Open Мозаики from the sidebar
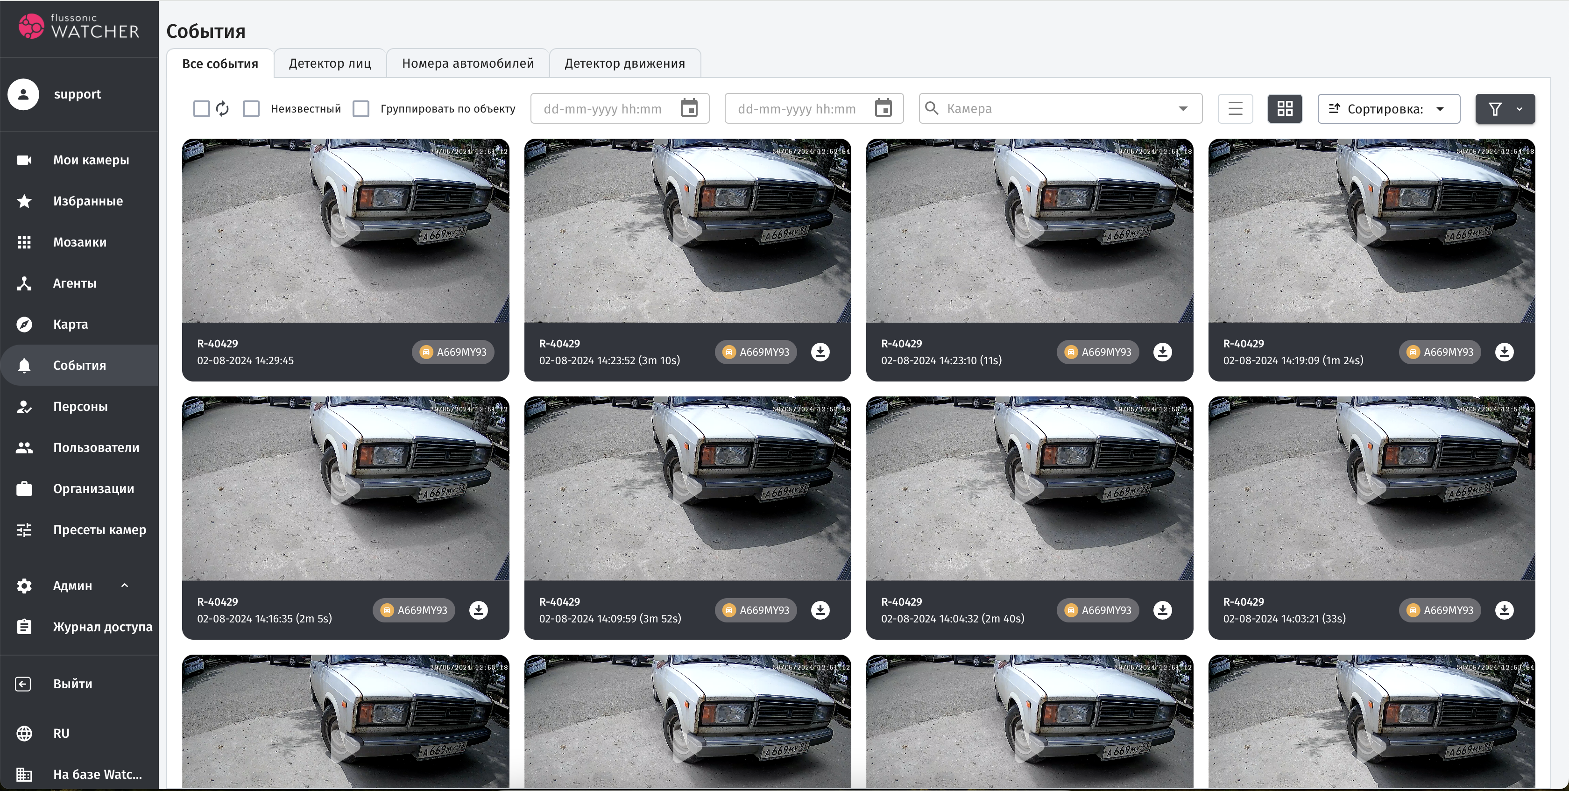Screen dimensions: 1569x791 (79, 242)
